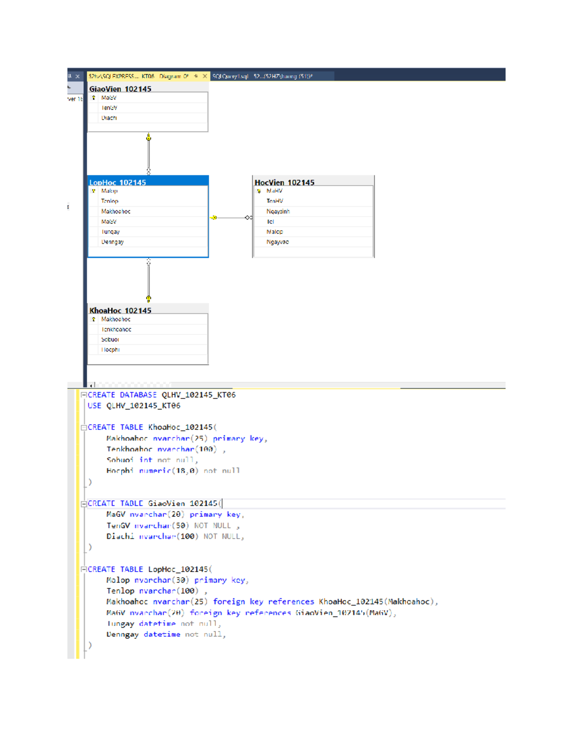Screen dimensions: 573x741
Task: Select the KhoaHoc_102145 table title
Action: coord(120,310)
